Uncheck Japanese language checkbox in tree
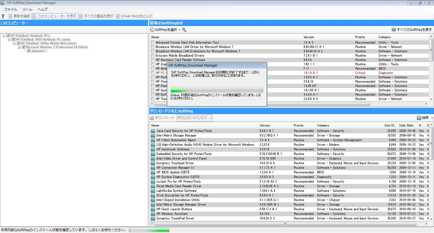 click(x=29, y=51)
